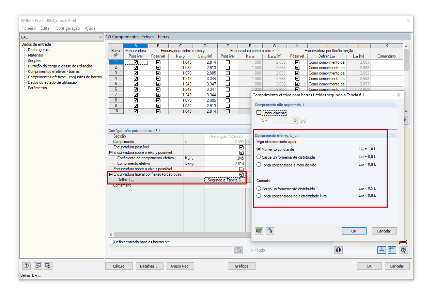Toggle the x-axis member view icon
The image size is (435, 307).
(x=382, y=250)
